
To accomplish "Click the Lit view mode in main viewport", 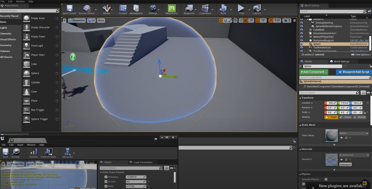I will (x=91, y=20).
